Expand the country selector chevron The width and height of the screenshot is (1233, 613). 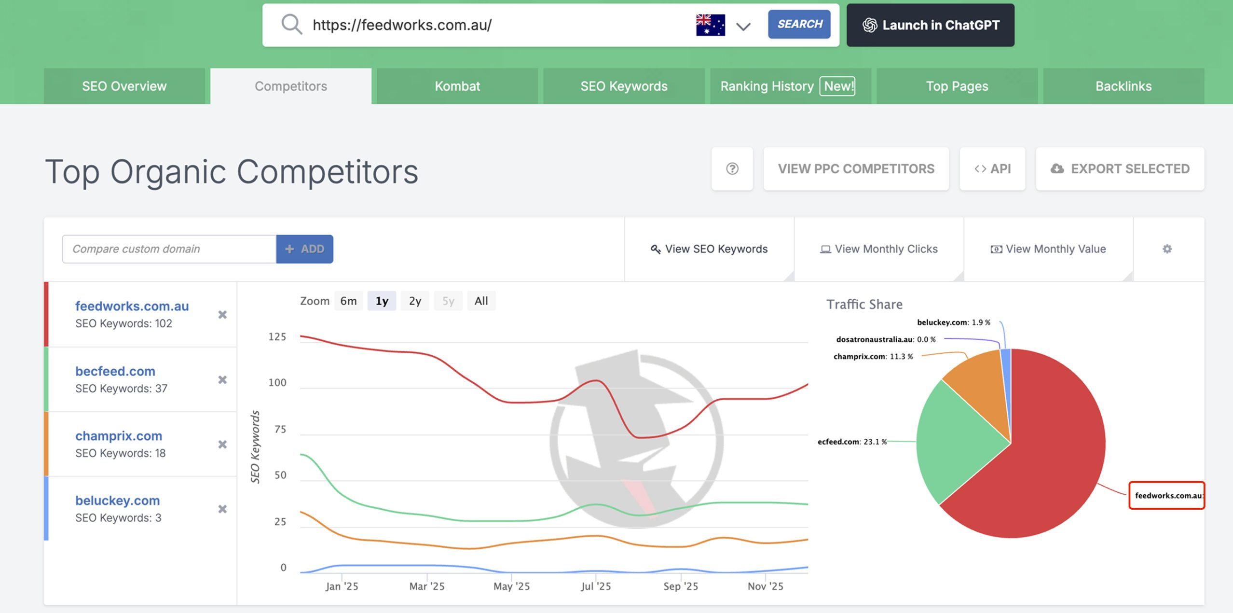743,26
